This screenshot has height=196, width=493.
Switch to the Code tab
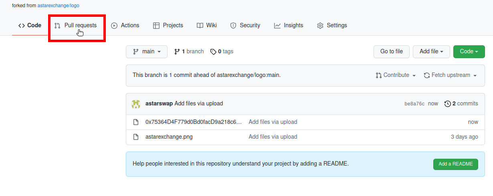[x=30, y=25]
